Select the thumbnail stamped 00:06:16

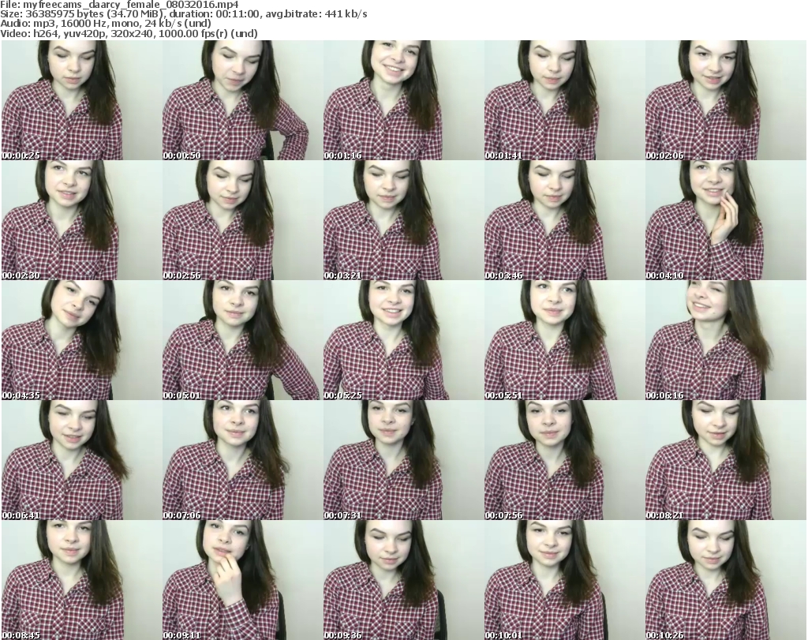(x=726, y=340)
